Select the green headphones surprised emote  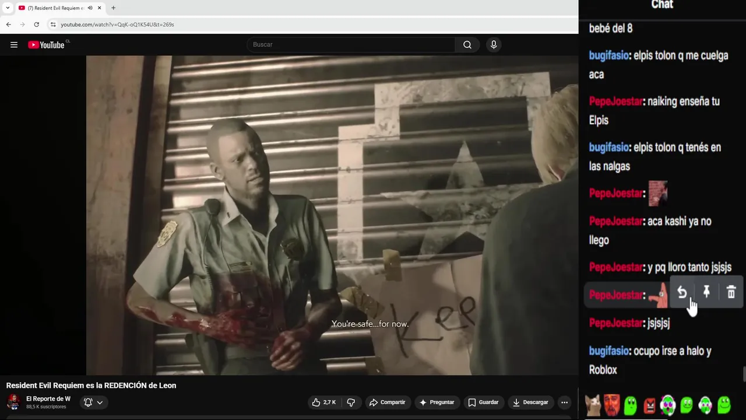pos(668,404)
